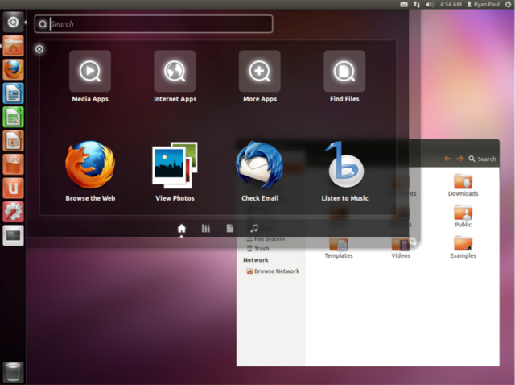
Task: Open the Downloads folder
Action: click(x=463, y=184)
